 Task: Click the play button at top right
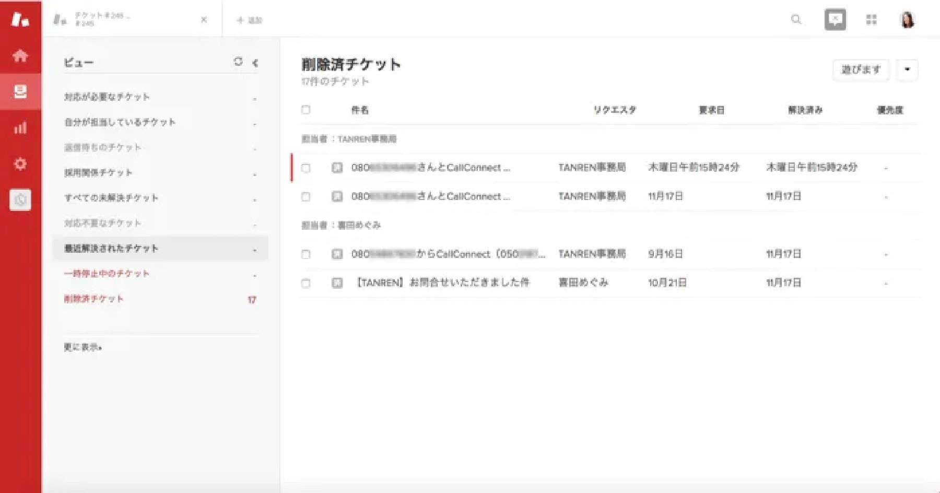[861, 69]
